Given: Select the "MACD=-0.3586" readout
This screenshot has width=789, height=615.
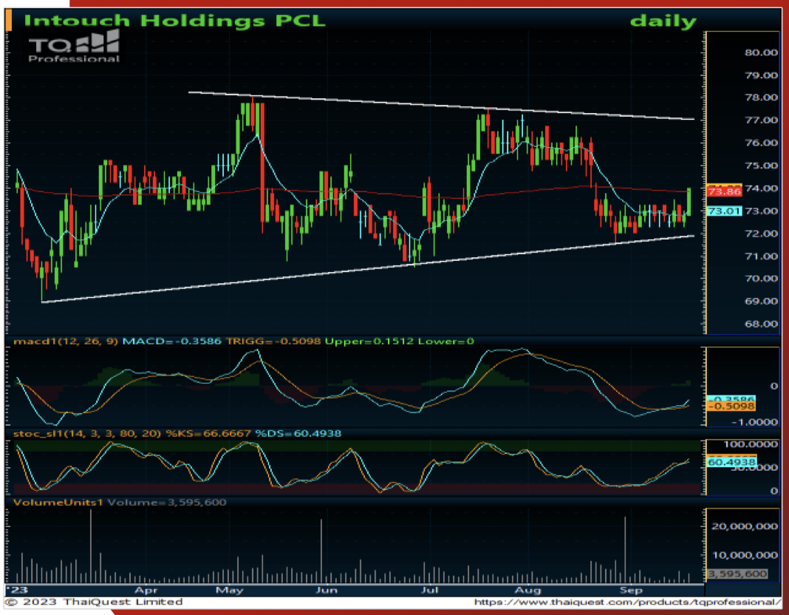Looking at the screenshot, I should (x=171, y=342).
